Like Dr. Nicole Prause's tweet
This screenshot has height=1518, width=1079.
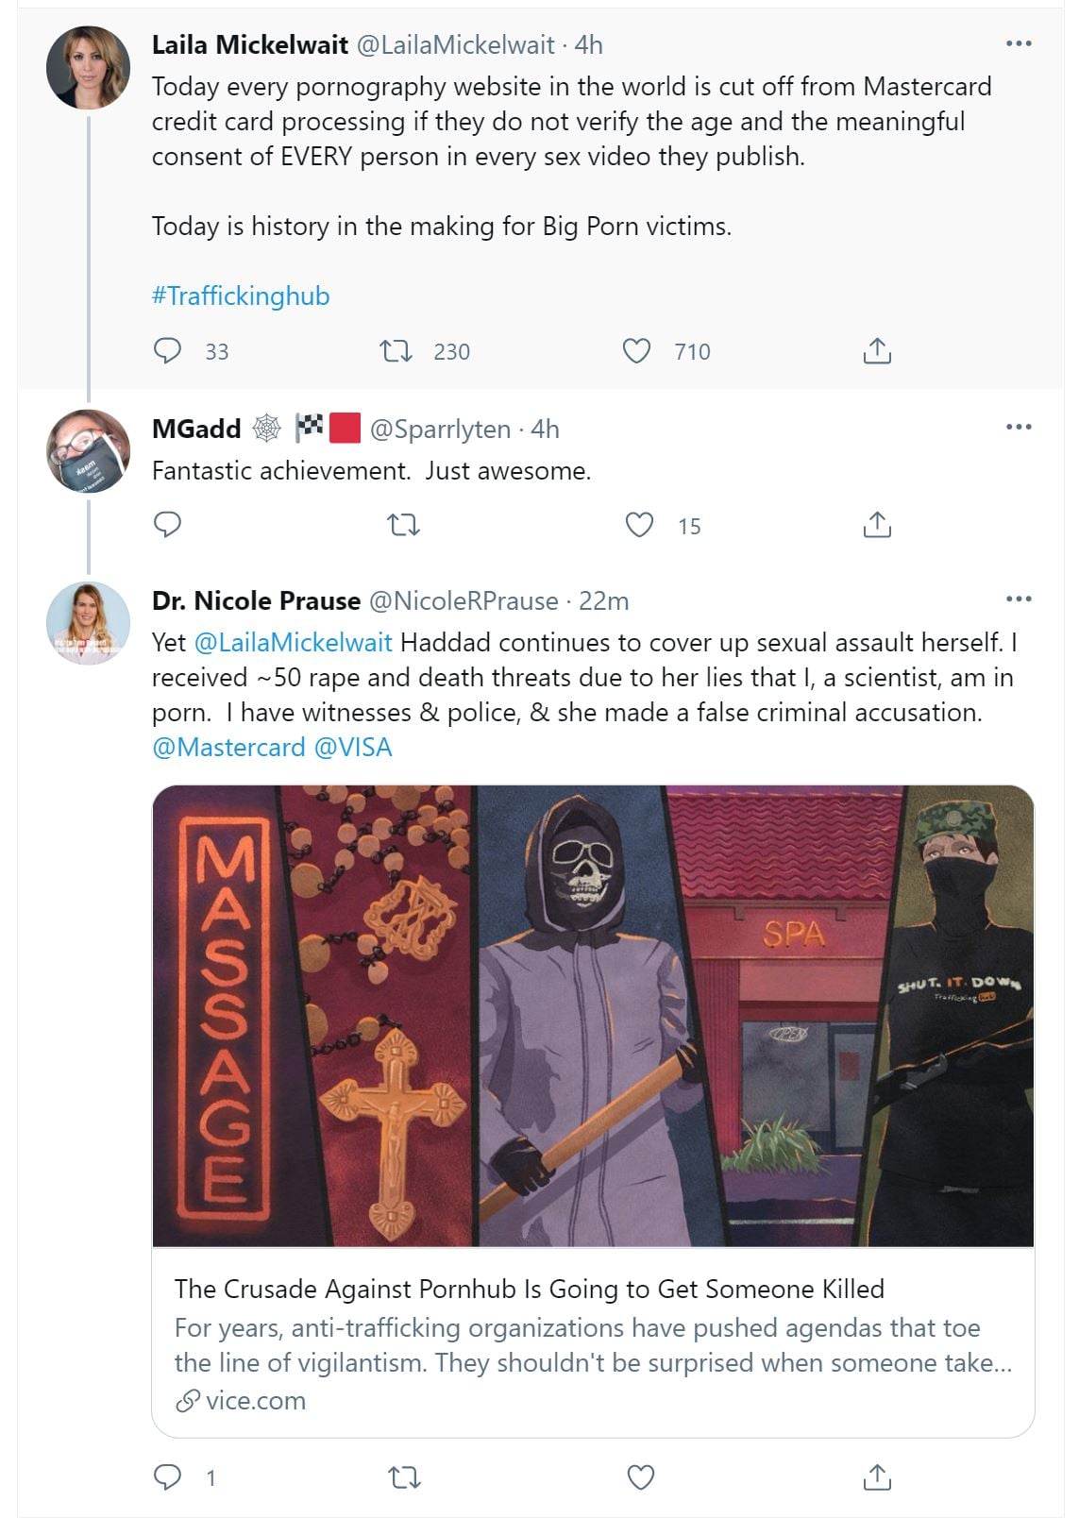tap(640, 1476)
